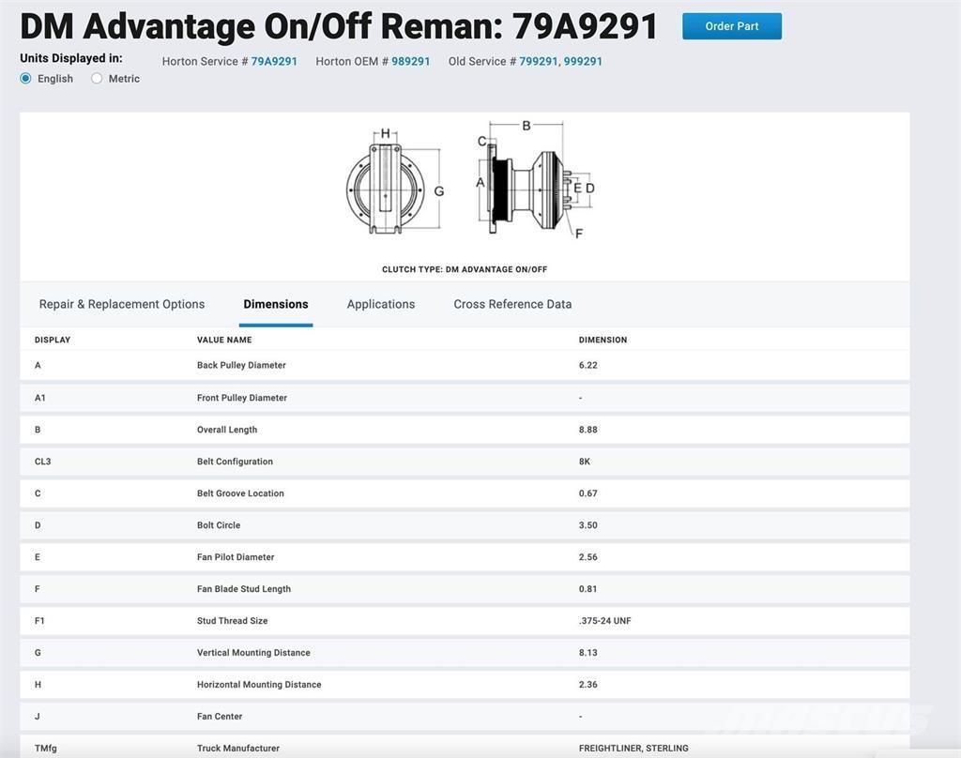Select the English units radio button
The image size is (961, 758).
coord(26,79)
